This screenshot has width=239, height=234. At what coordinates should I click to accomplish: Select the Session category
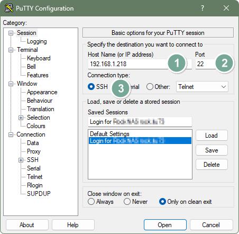click(x=26, y=33)
